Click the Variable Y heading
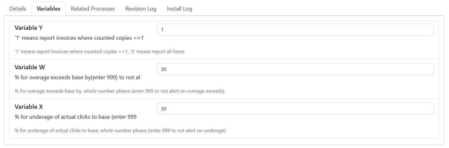The height and width of the screenshot is (148, 449). click(29, 28)
